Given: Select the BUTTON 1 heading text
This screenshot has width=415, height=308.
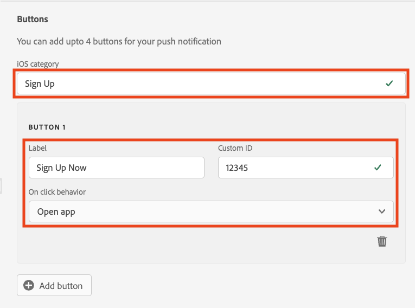Looking at the screenshot, I should (47, 127).
